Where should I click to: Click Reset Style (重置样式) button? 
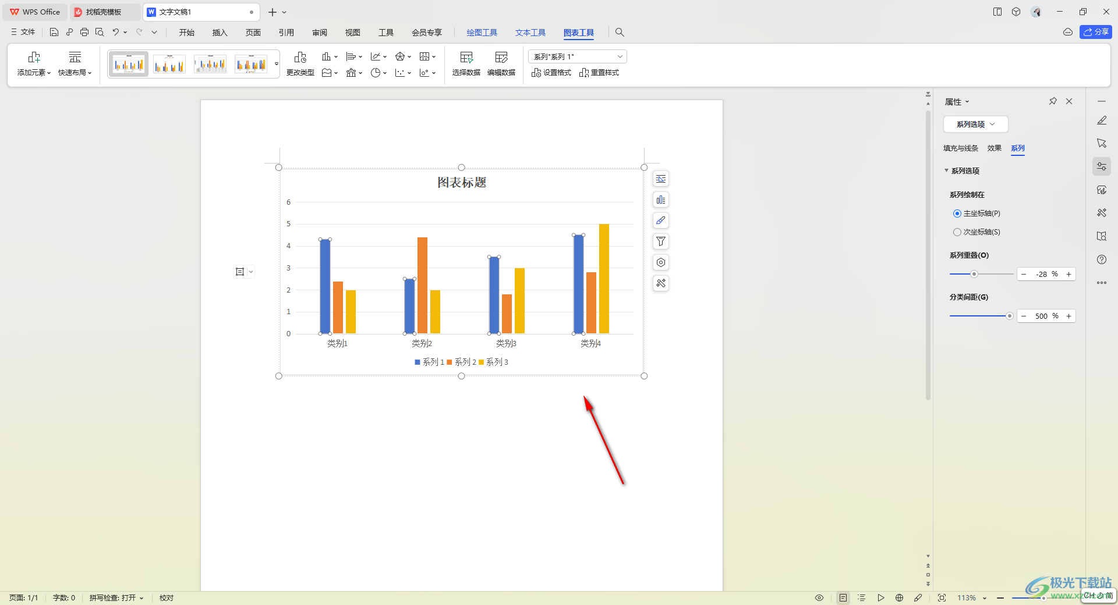599,73
